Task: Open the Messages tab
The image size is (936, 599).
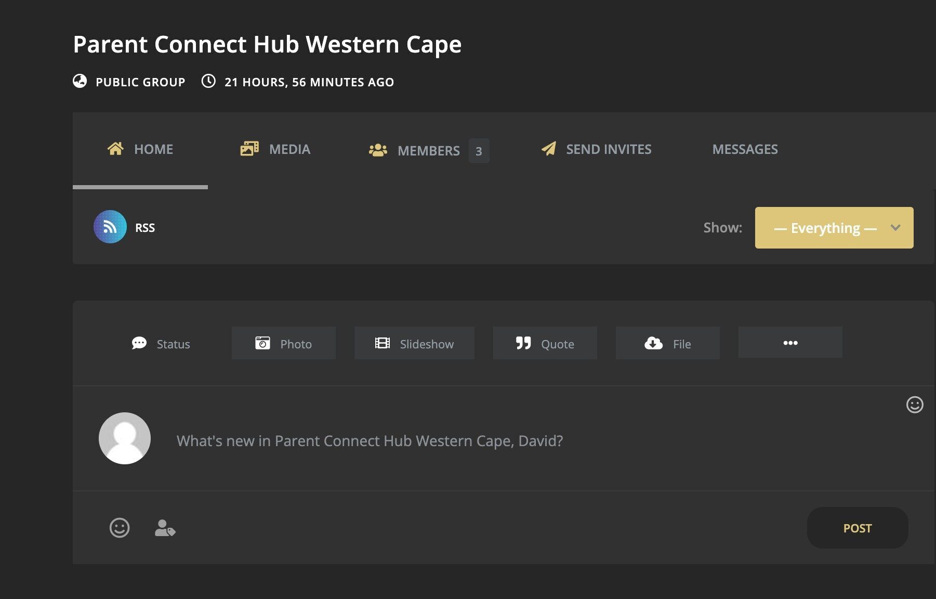Action: [x=745, y=149]
